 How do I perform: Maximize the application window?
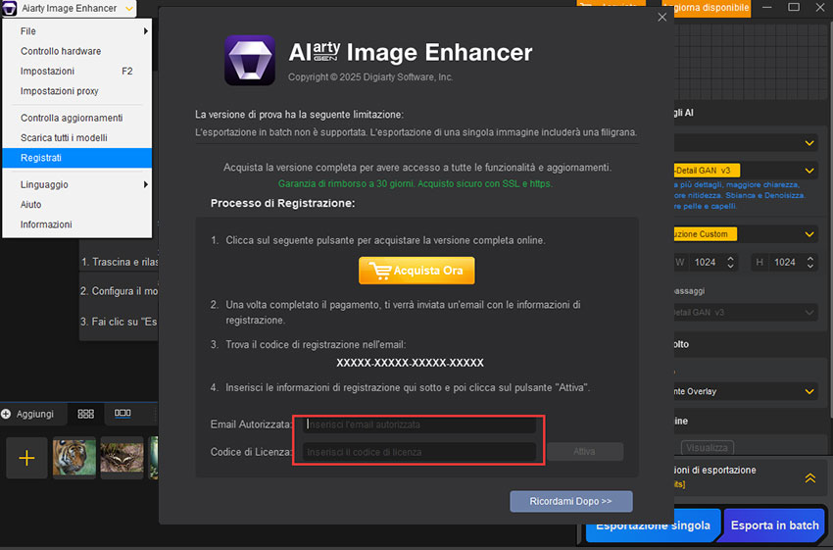point(794,8)
